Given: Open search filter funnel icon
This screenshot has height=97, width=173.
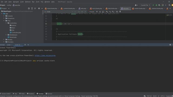Looking at the screenshot, I should pos(120,12).
